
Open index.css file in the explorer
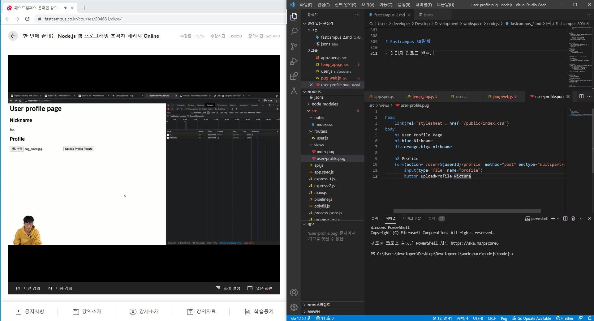[324, 125]
